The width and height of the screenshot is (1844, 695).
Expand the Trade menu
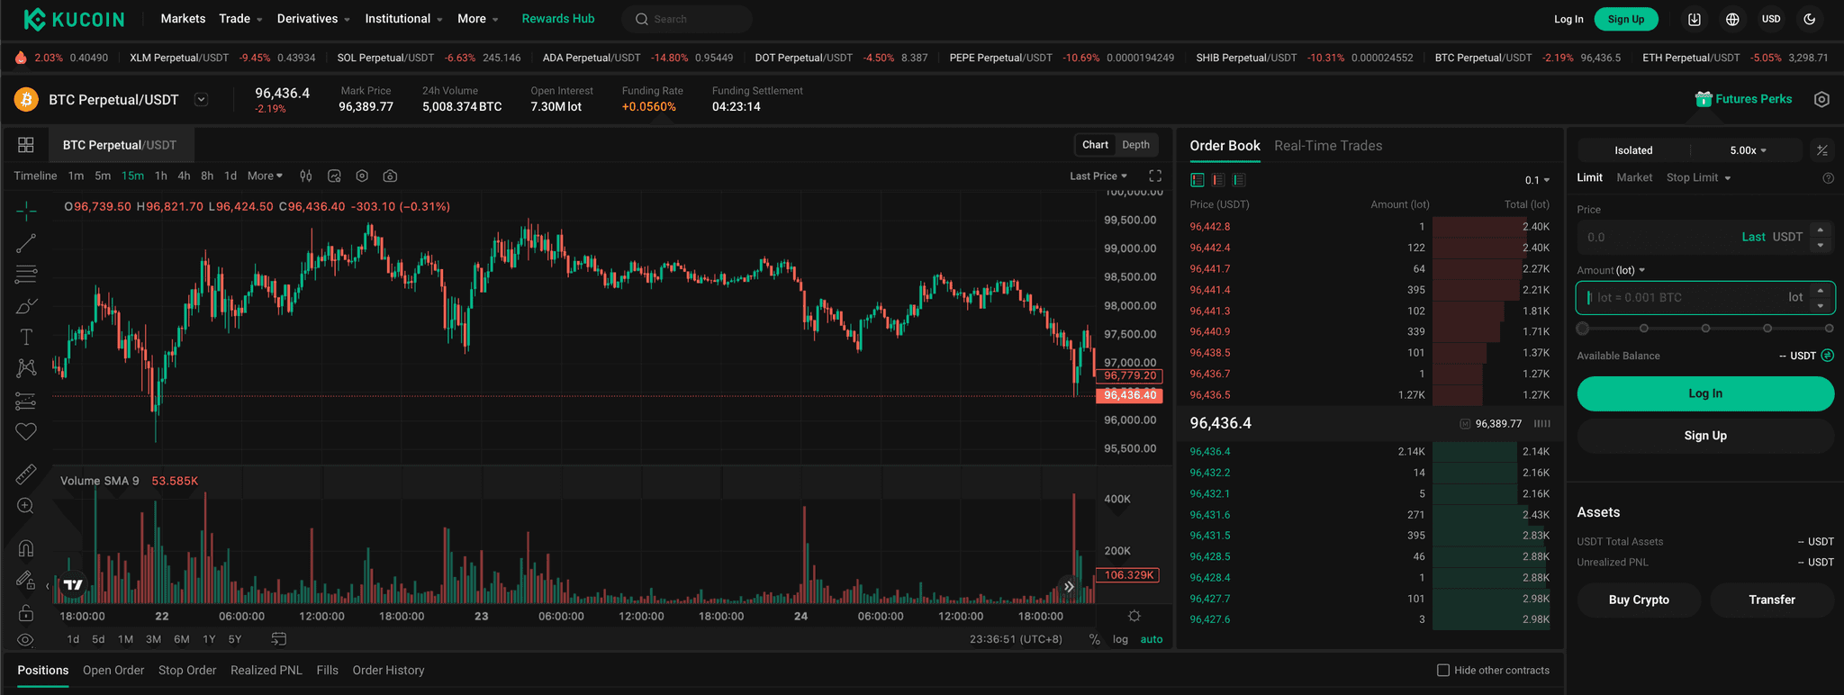point(240,19)
